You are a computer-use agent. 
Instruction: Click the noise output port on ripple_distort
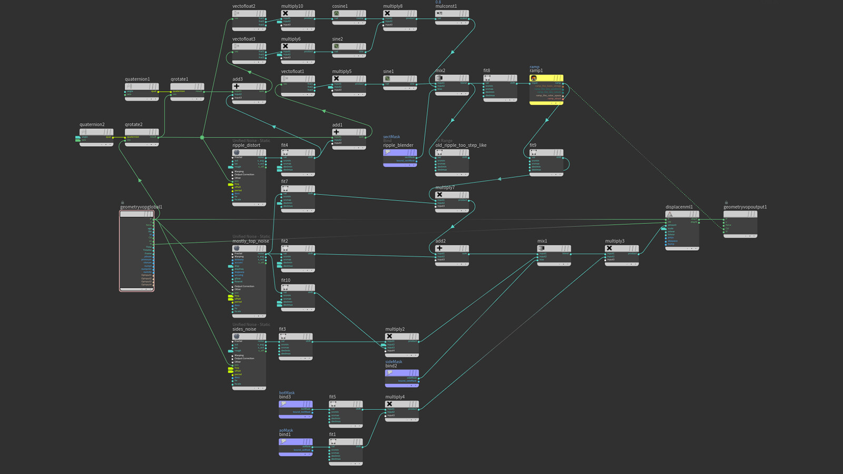click(x=266, y=157)
